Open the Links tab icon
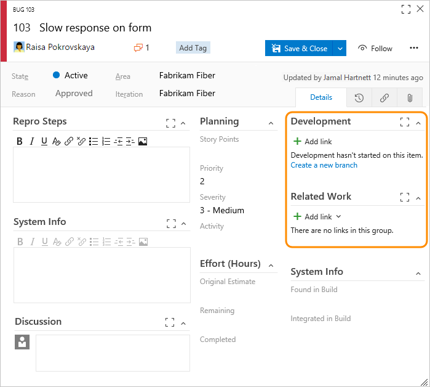 pos(384,97)
